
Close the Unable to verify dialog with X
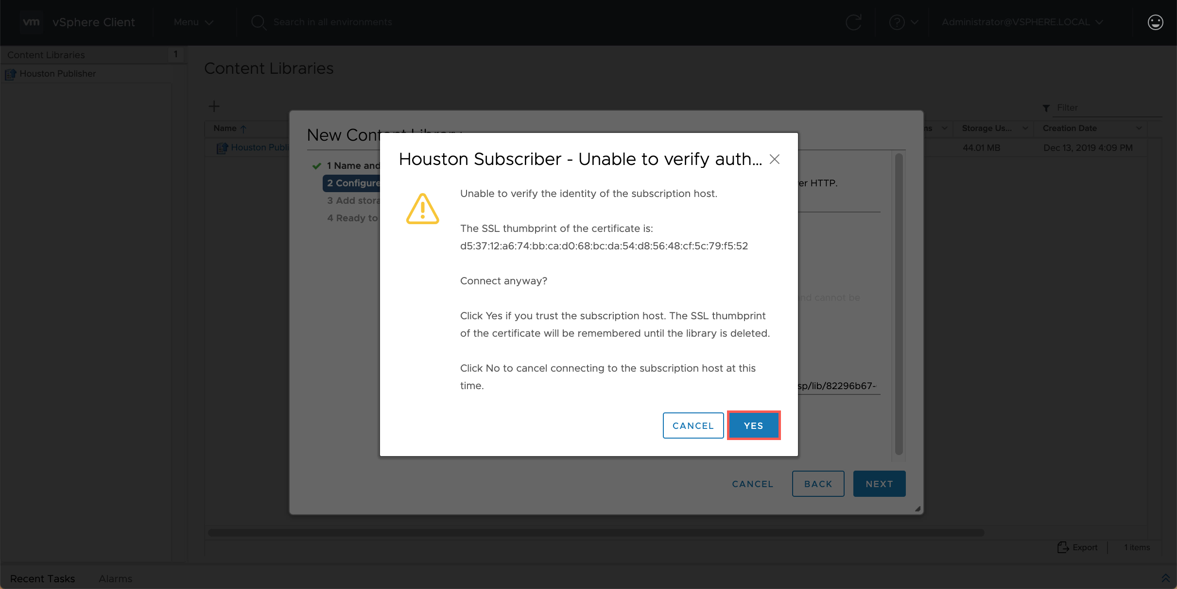[x=775, y=159]
